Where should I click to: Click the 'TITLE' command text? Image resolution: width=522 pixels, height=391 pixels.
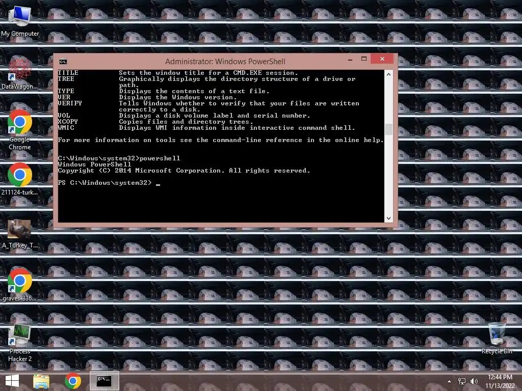click(x=68, y=73)
